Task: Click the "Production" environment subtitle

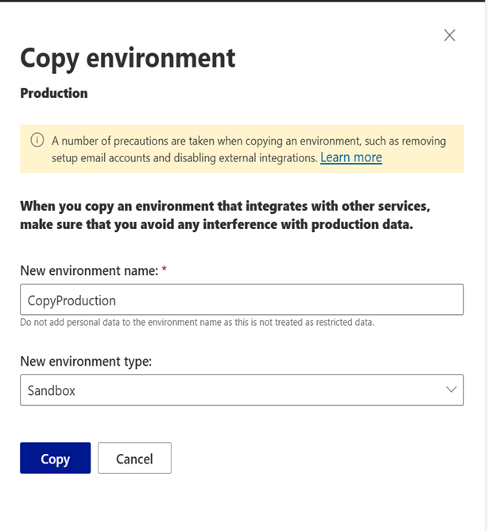Action: 54,93
